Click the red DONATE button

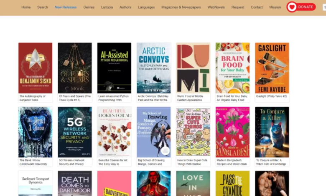[301, 7]
